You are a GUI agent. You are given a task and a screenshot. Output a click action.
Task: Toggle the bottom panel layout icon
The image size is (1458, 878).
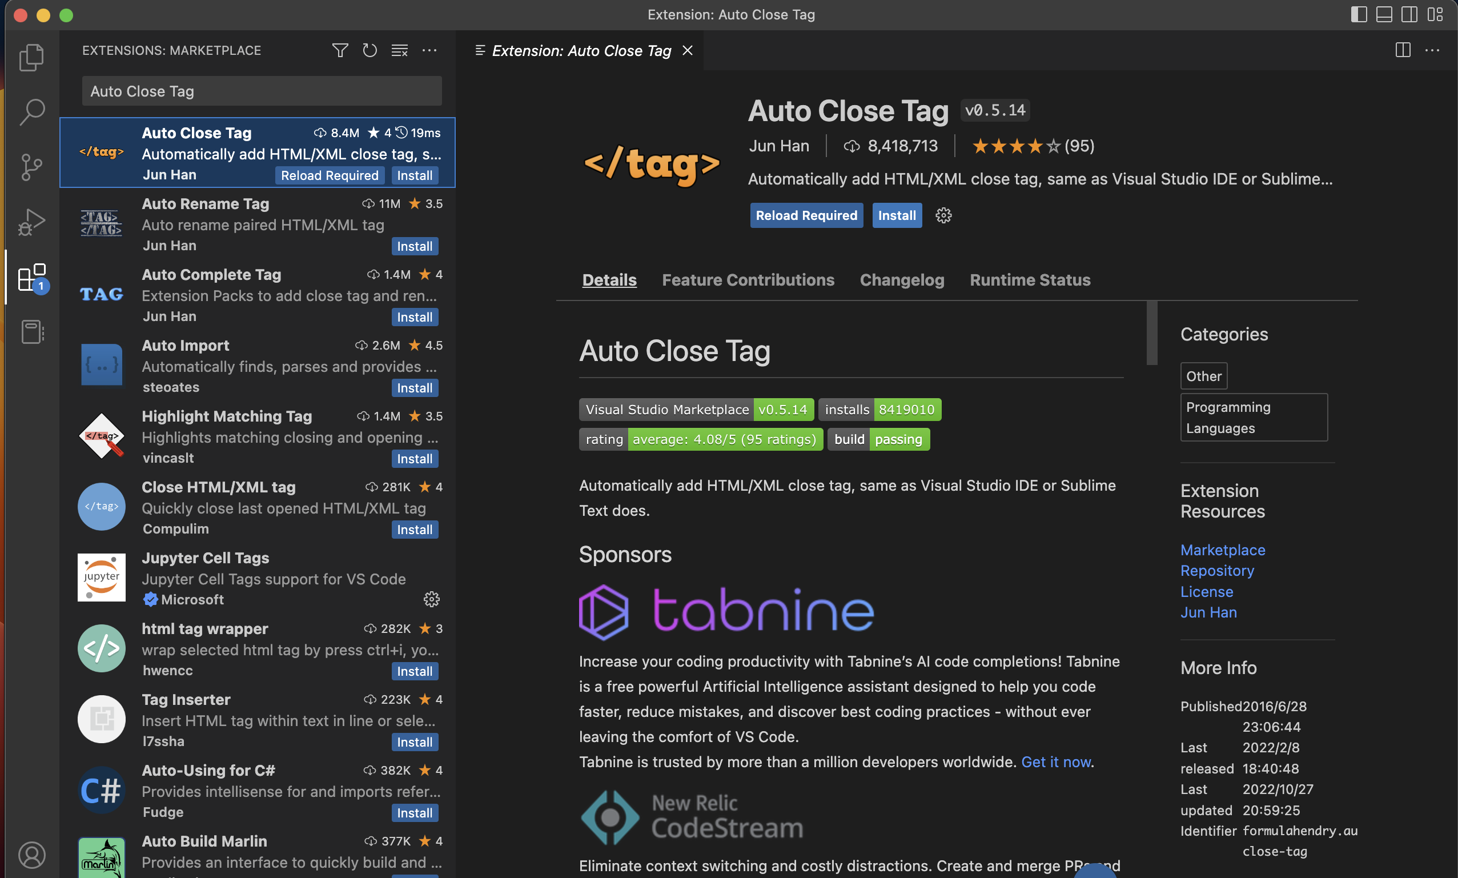tap(1384, 14)
